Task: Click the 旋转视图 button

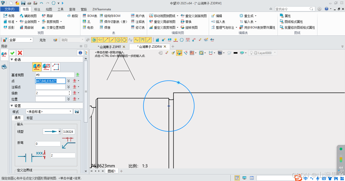Action: point(189,28)
